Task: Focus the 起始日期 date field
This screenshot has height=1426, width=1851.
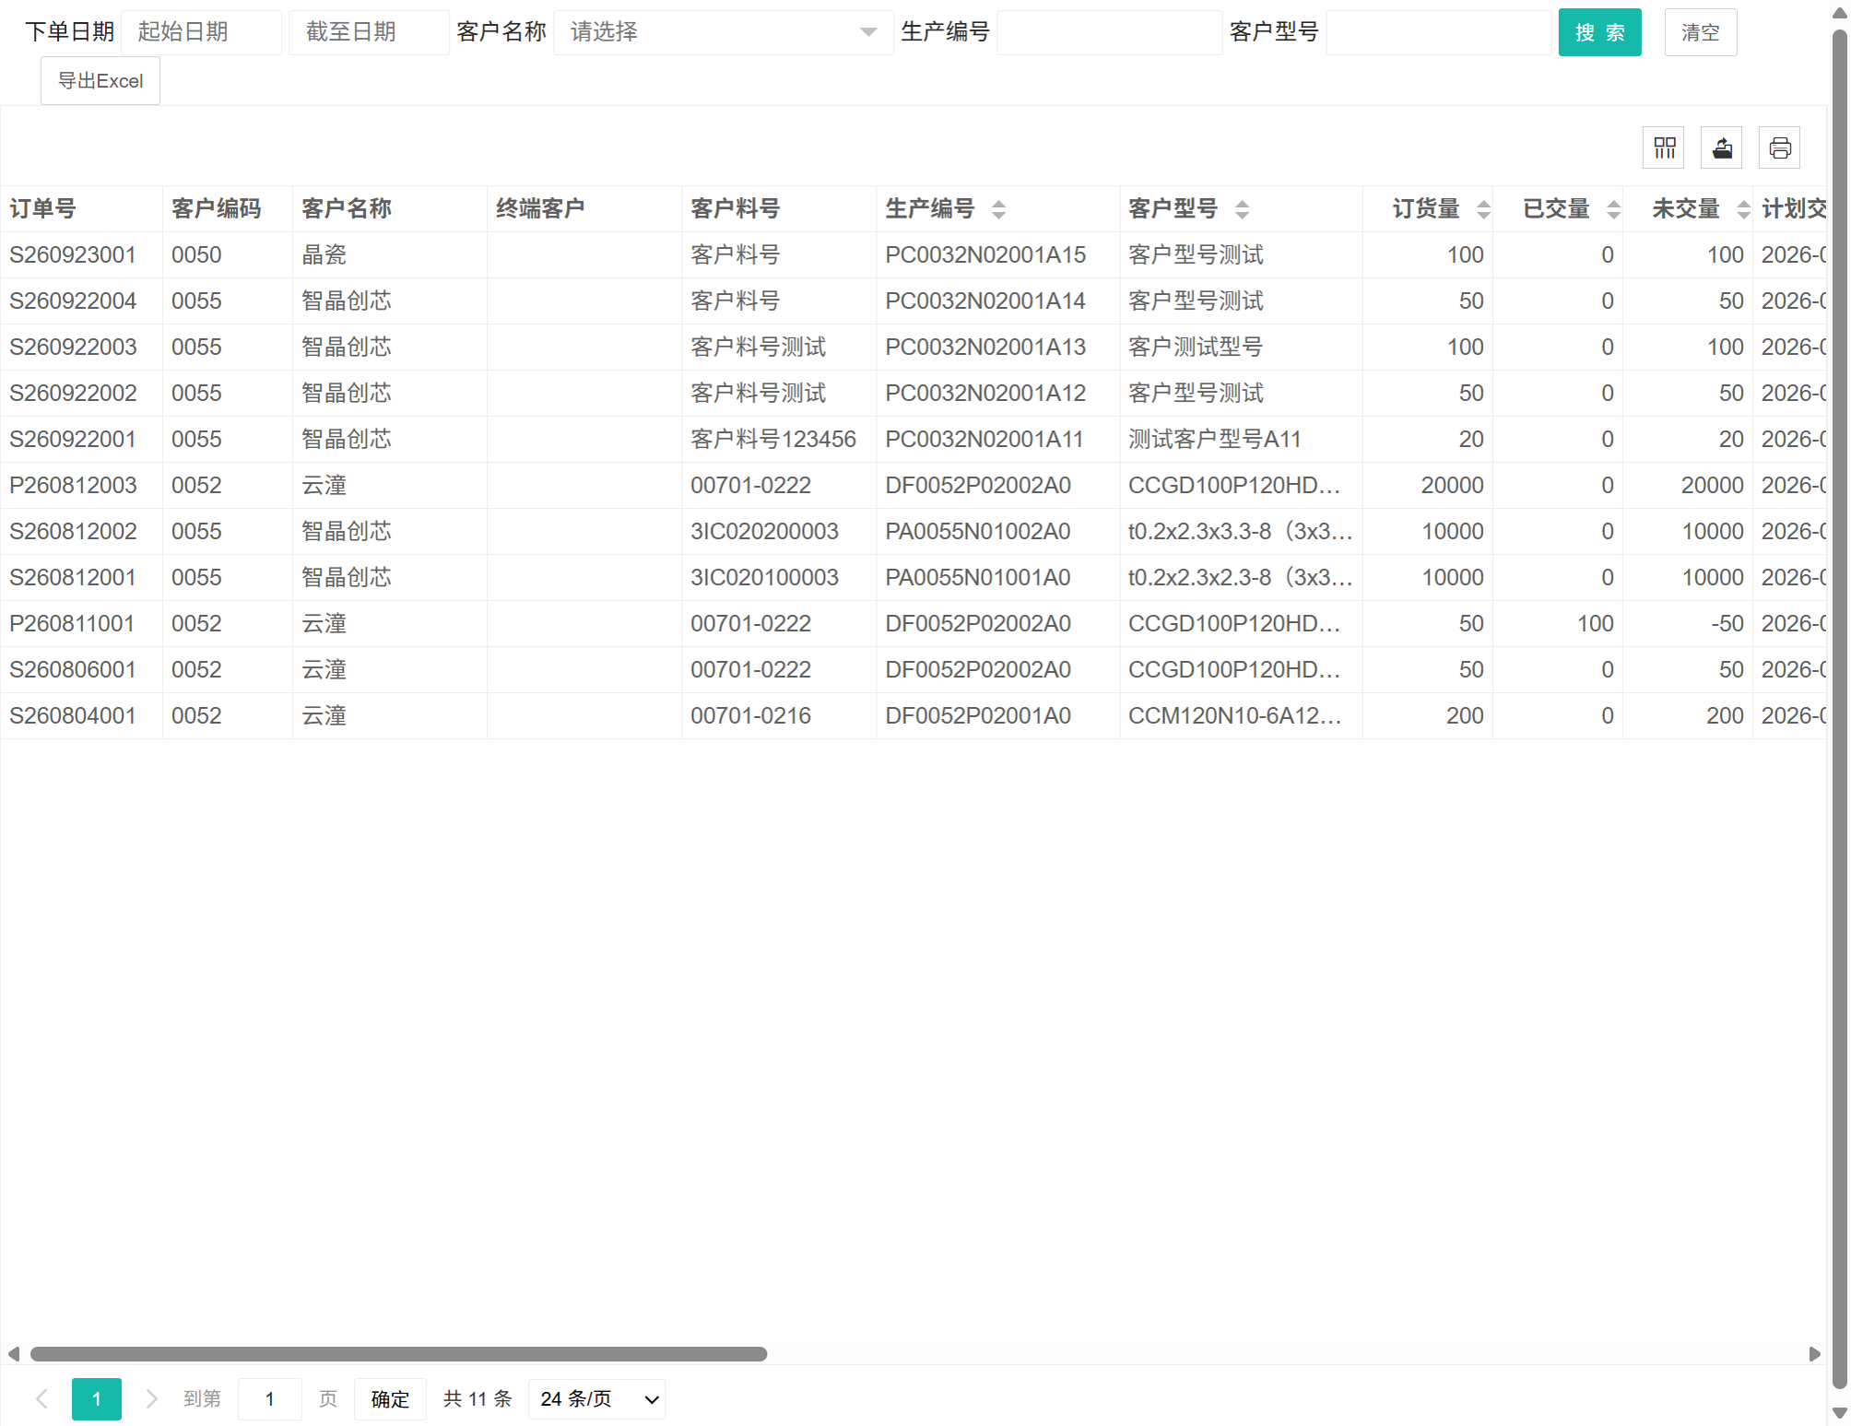Action: point(201,32)
